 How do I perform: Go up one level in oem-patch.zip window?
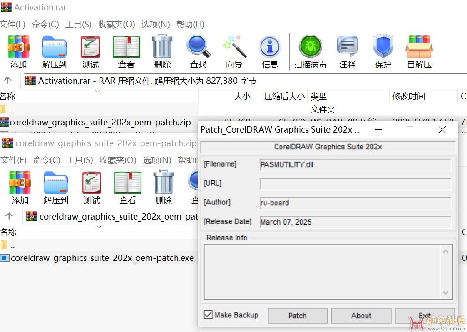9,216
